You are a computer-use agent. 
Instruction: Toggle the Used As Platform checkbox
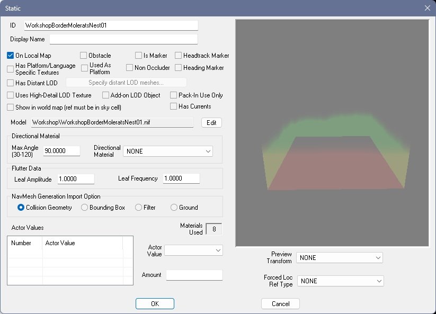[x=84, y=68]
